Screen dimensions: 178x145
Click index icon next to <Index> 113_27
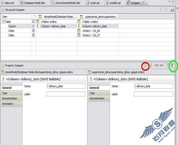pyautogui.click(x=79, y=35)
